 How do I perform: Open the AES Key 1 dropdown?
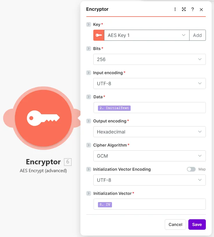[147, 35]
